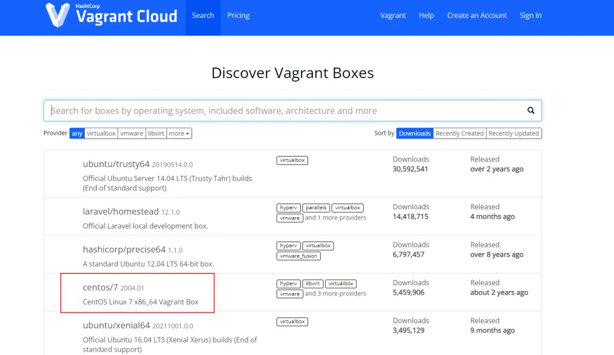This screenshot has width=614, height=355.
Task: Click 'and 1 more providers' text
Action: (335, 218)
